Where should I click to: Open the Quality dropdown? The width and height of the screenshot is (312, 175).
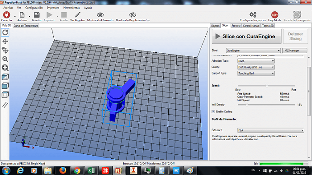pyautogui.click(x=256, y=67)
